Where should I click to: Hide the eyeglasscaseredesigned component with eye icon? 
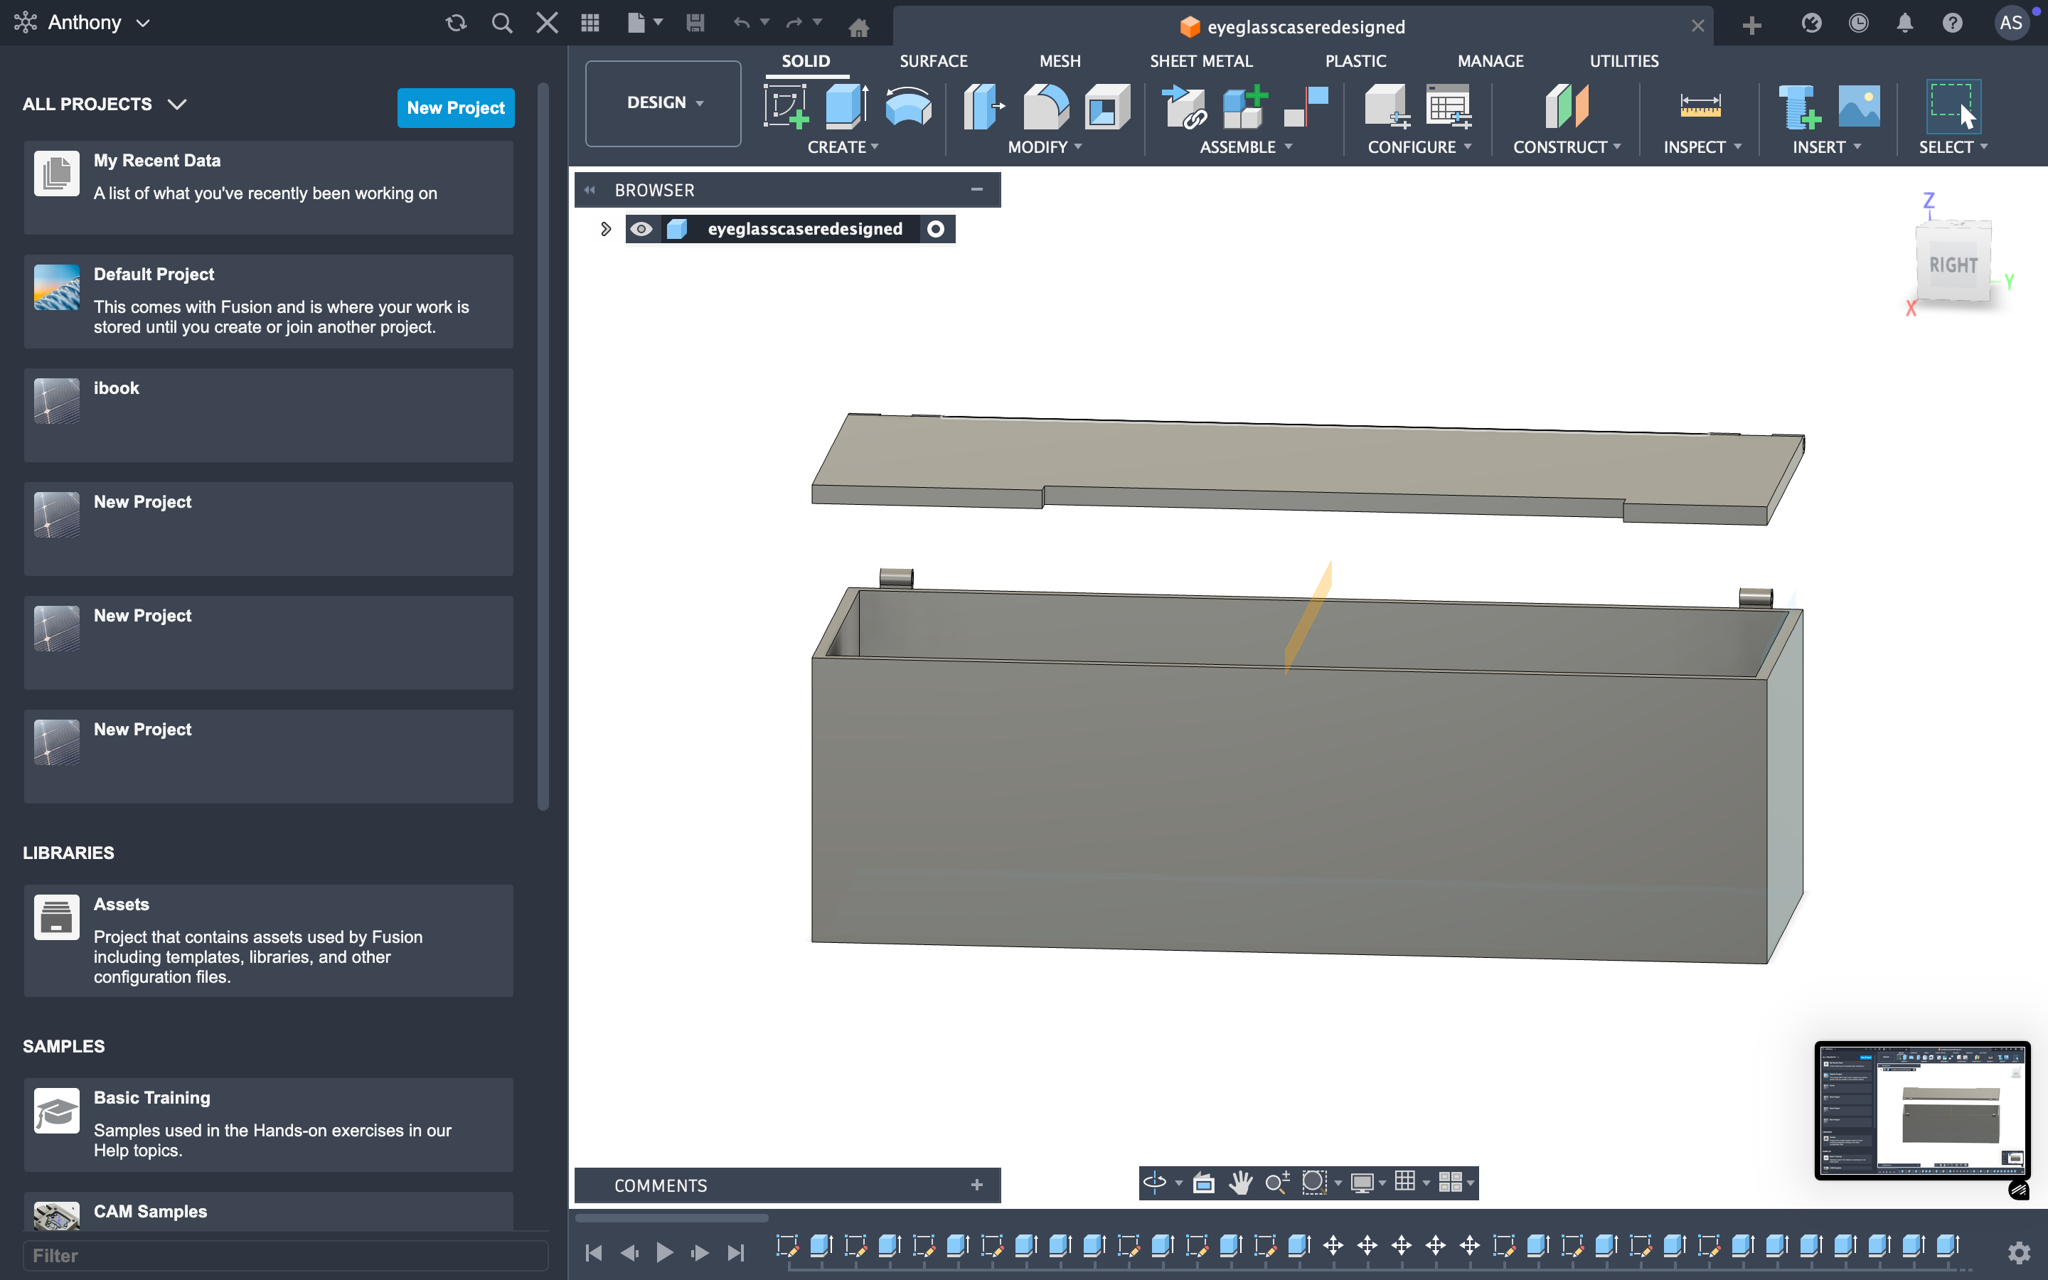pyautogui.click(x=641, y=230)
